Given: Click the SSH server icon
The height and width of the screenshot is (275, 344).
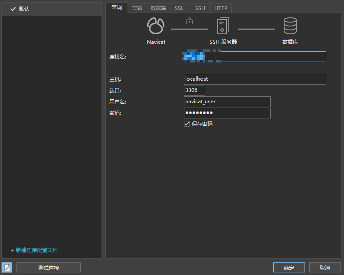Looking at the screenshot, I should (x=223, y=26).
